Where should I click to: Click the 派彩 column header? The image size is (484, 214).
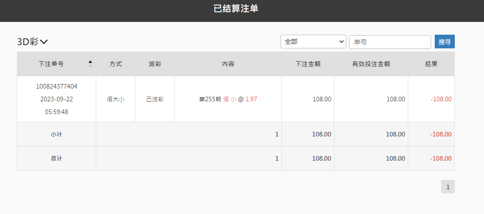coord(155,64)
